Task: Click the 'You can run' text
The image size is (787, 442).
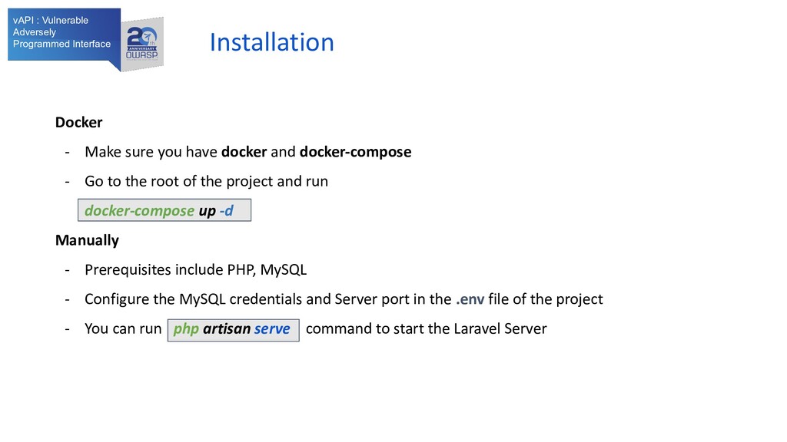Action: coord(123,328)
